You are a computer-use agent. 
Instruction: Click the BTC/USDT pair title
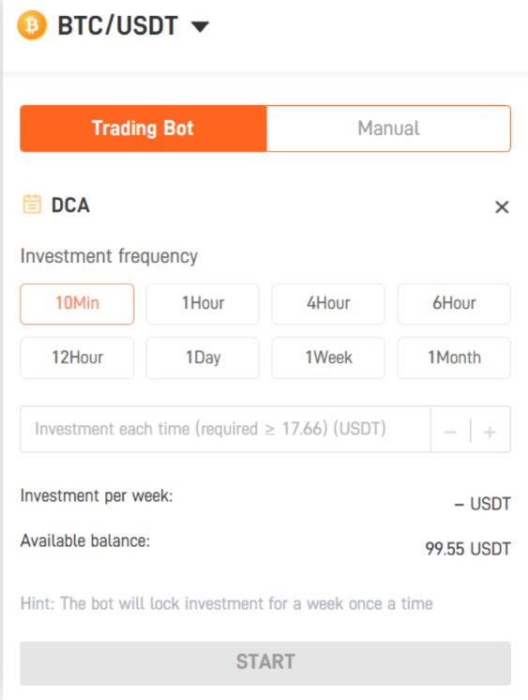(118, 25)
